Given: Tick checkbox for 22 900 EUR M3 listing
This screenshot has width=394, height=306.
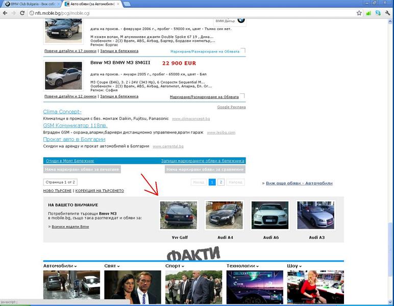Looking at the screenshot, I should pyautogui.click(x=242, y=96).
